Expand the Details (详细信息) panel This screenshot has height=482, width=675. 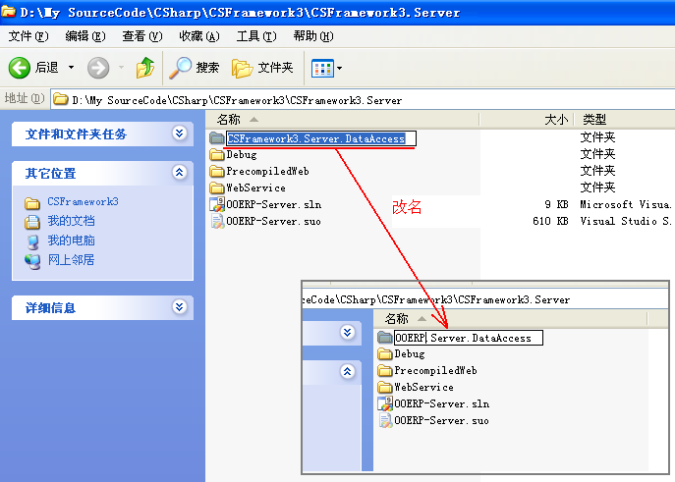click(x=179, y=307)
